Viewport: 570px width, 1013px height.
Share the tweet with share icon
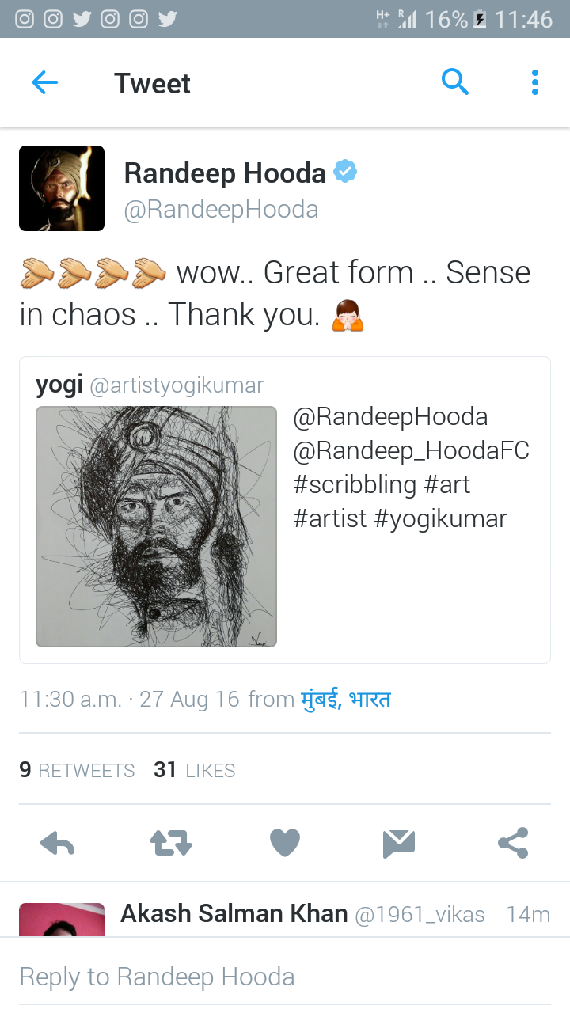coord(513,844)
